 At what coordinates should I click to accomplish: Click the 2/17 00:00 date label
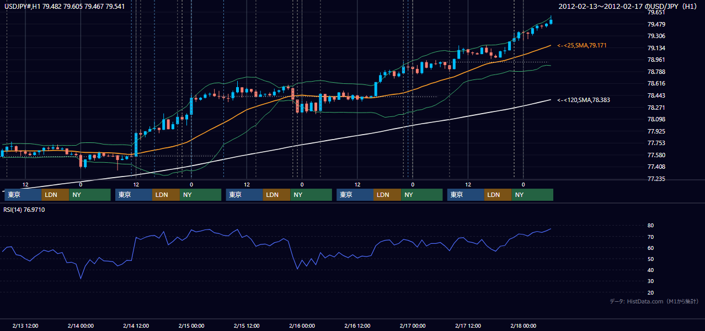pos(412,325)
